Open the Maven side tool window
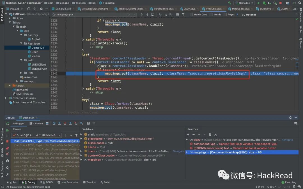This screenshot has height=189, width=303. (x=301, y=43)
